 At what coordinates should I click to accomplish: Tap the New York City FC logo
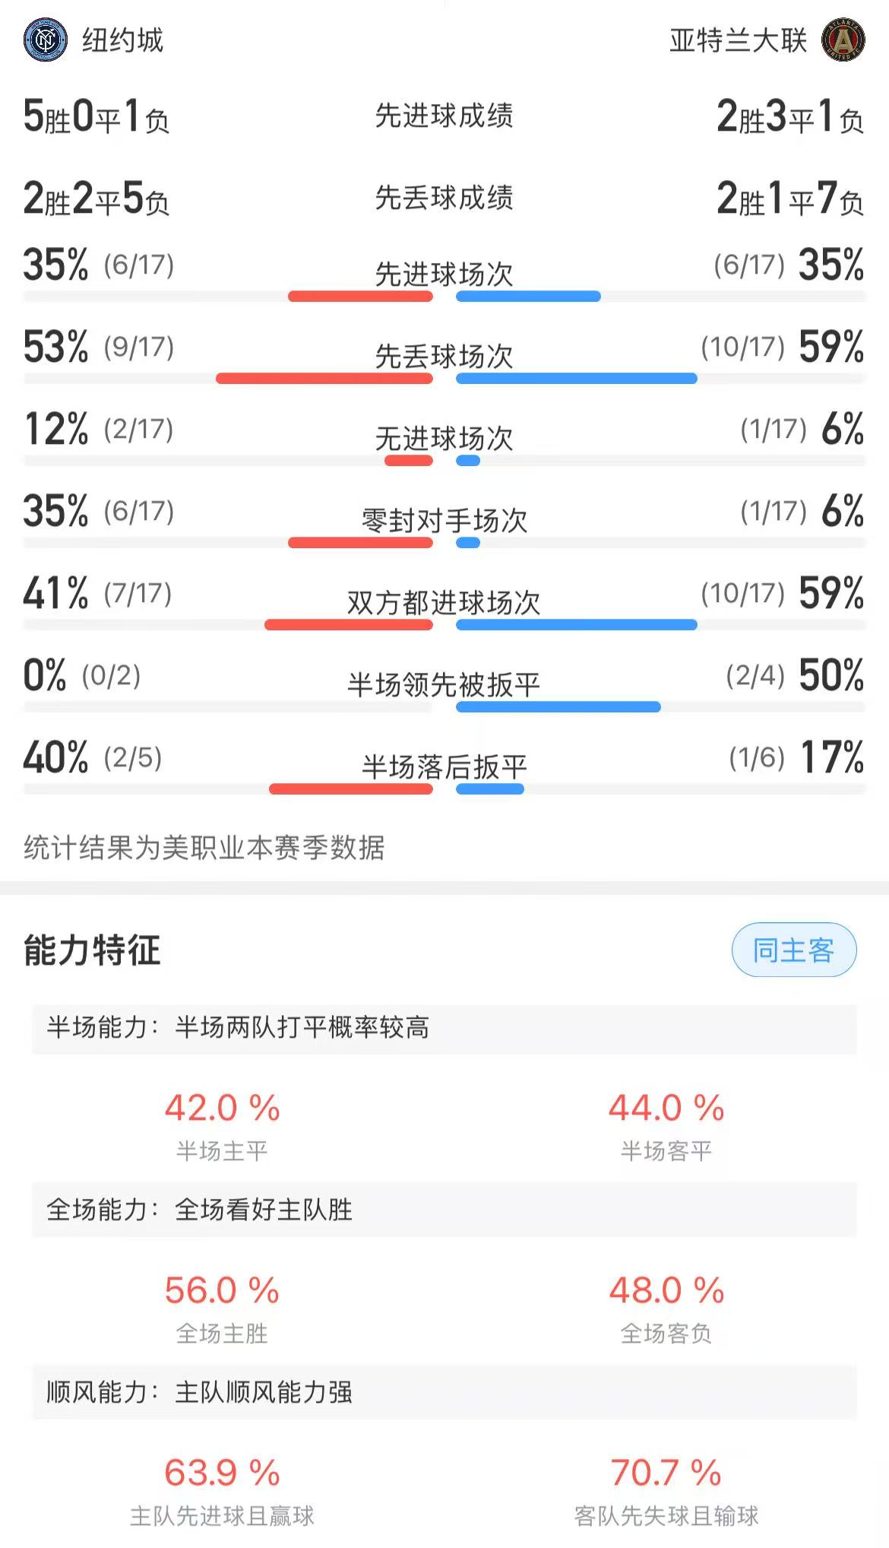(46, 40)
